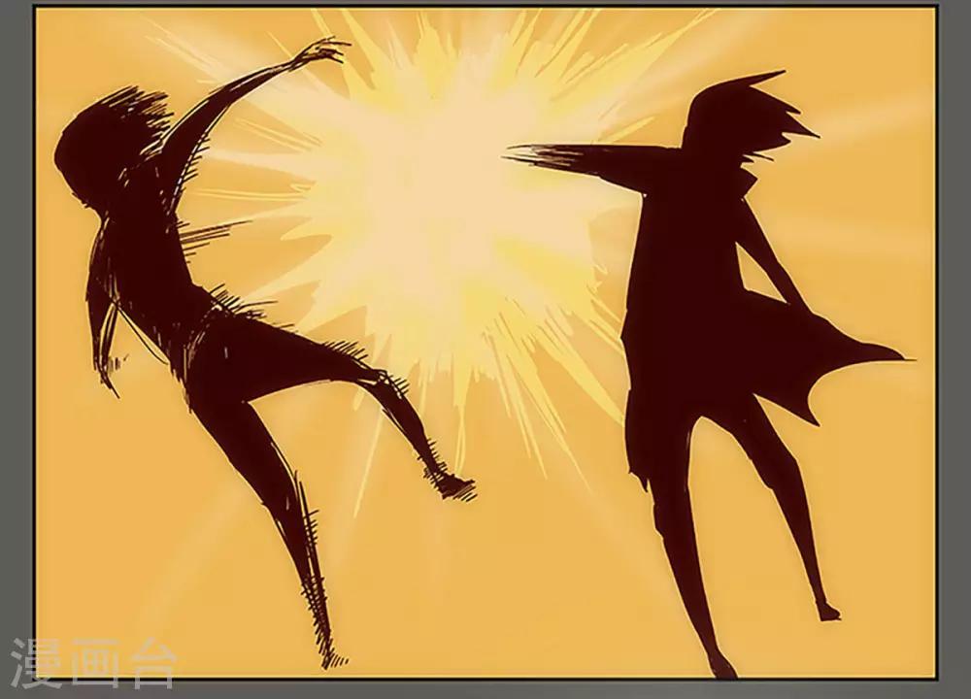Click the 漫画台 watermark logo
Screen dimensions: 971x699
94,664
